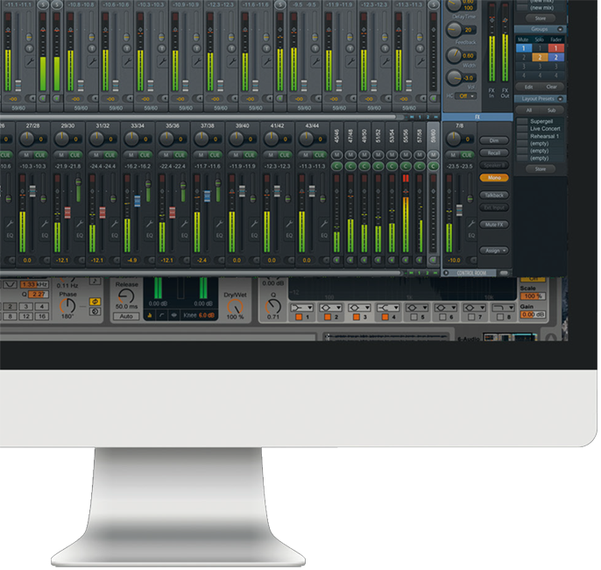Click the Vol knob in FX panel

click(454, 78)
